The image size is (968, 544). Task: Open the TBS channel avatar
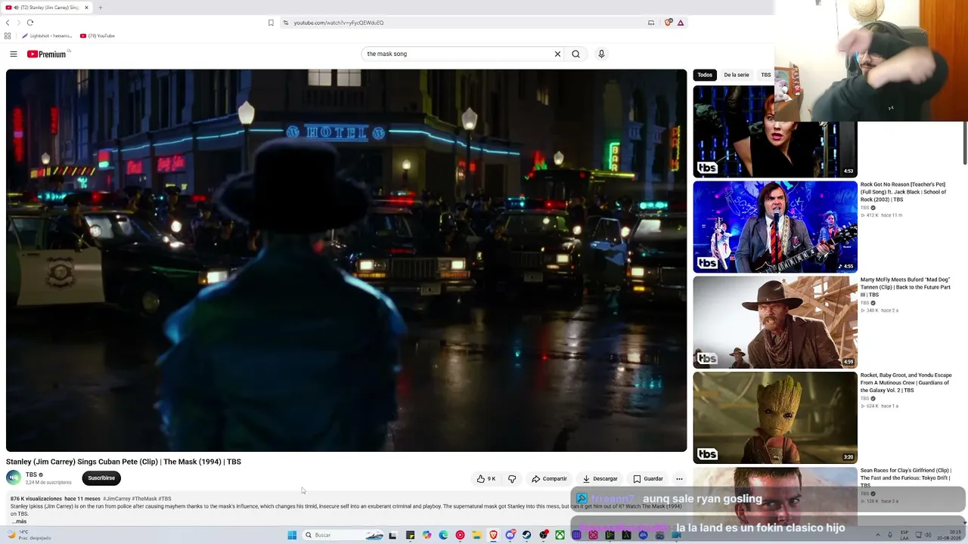tap(14, 478)
